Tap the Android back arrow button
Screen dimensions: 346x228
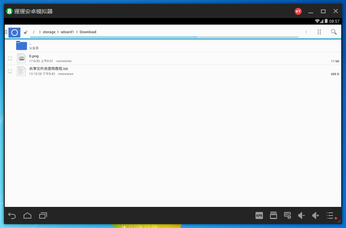click(x=12, y=215)
